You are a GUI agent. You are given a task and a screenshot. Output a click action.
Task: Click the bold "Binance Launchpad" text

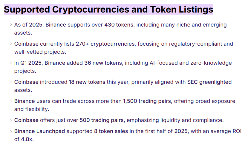39,132
